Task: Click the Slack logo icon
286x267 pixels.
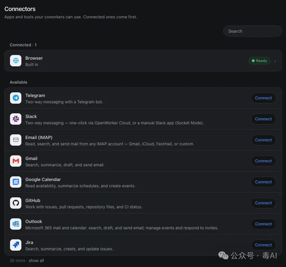Action: 16,119
